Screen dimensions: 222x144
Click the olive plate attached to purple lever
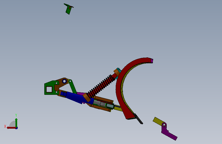point(158,121)
